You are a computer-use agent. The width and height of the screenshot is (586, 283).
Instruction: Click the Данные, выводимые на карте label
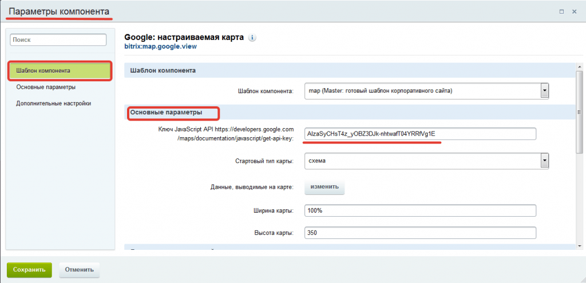pyautogui.click(x=252, y=187)
